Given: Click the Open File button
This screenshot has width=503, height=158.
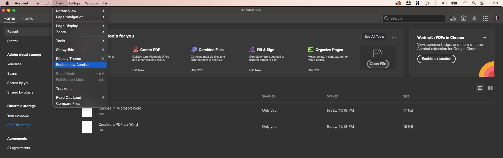Looking at the screenshot, I should tap(378, 64).
